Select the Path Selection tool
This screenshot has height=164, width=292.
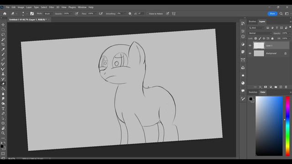pyautogui.click(x=3, y=118)
